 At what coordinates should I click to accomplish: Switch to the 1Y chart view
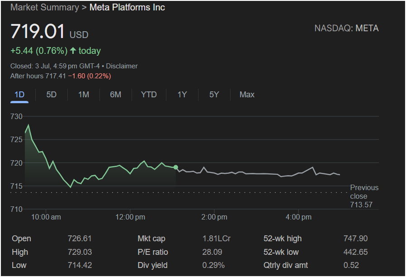point(182,95)
